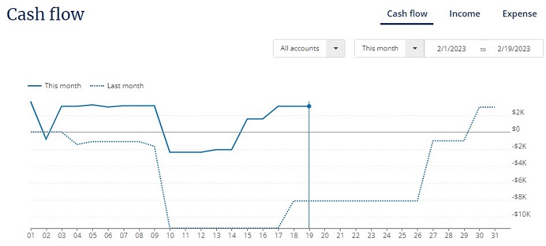Open the All accounts dropdown arrow
This screenshot has width=546, height=246.
pos(335,48)
